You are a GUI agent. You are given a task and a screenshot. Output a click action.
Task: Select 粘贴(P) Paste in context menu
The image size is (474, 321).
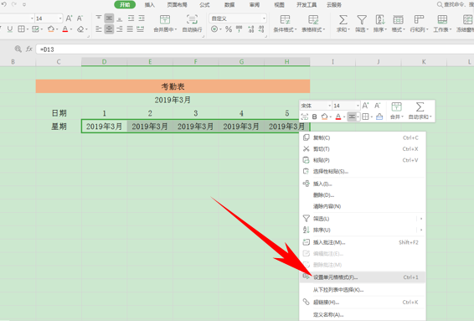(363, 160)
